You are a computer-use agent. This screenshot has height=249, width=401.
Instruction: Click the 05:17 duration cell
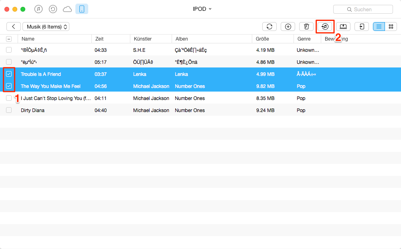[101, 62]
